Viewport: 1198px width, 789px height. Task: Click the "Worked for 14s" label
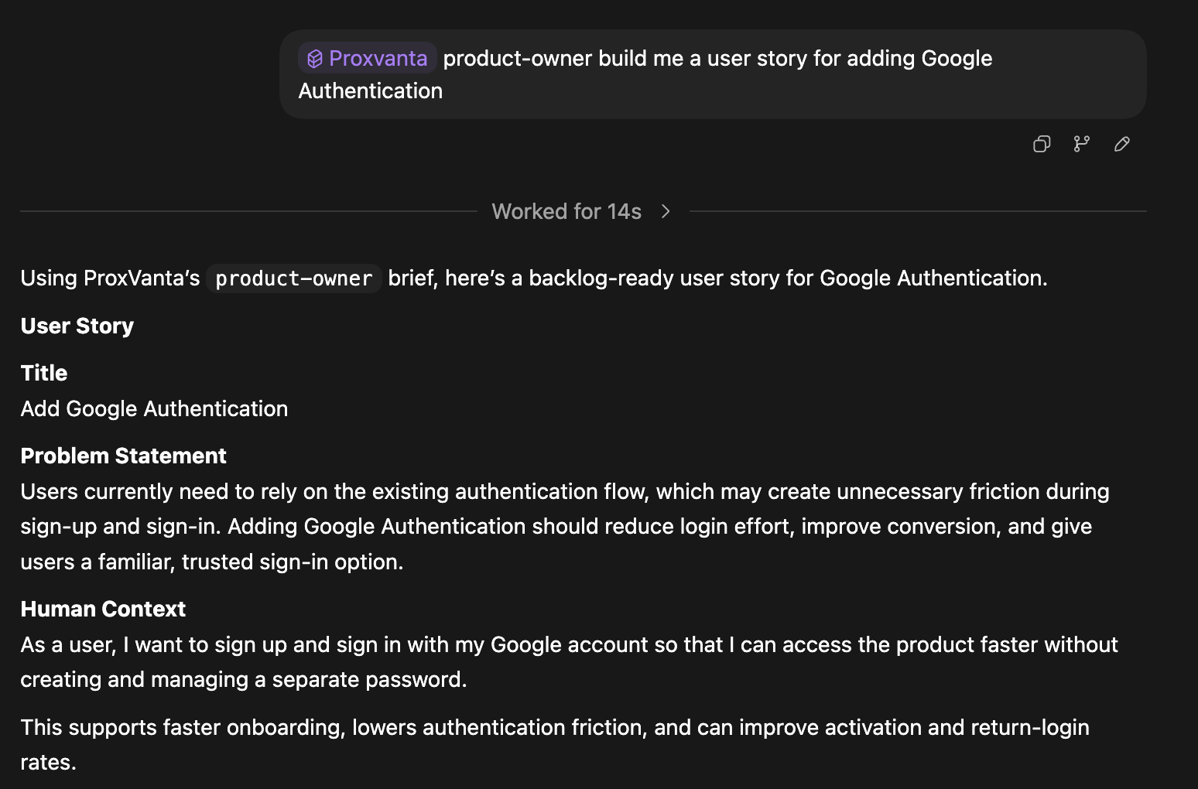coord(566,211)
